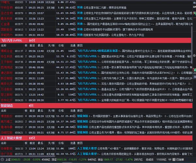The width and height of the screenshot is (196, 163).
Task: Select stock row with code 603721
Action: [x=96, y=154]
